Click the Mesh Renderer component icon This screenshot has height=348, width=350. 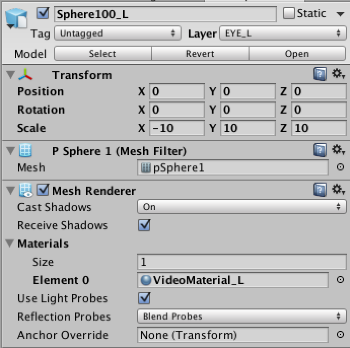point(25,190)
